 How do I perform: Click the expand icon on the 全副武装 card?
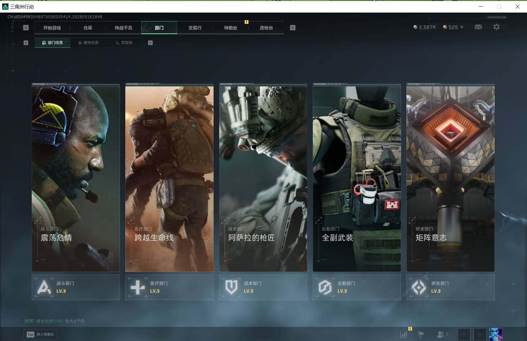[318, 220]
